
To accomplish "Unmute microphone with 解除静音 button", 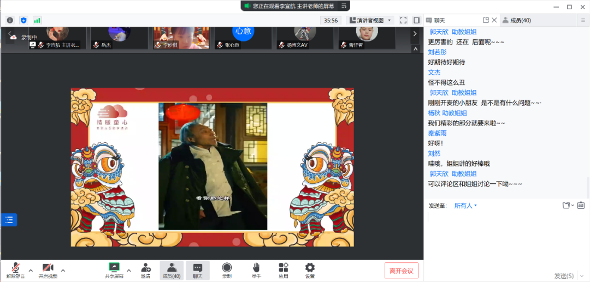I will (15, 271).
